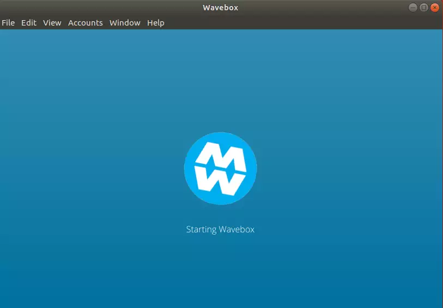Close the Wavebox window
The width and height of the screenshot is (443, 308).
(x=435, y=8)
